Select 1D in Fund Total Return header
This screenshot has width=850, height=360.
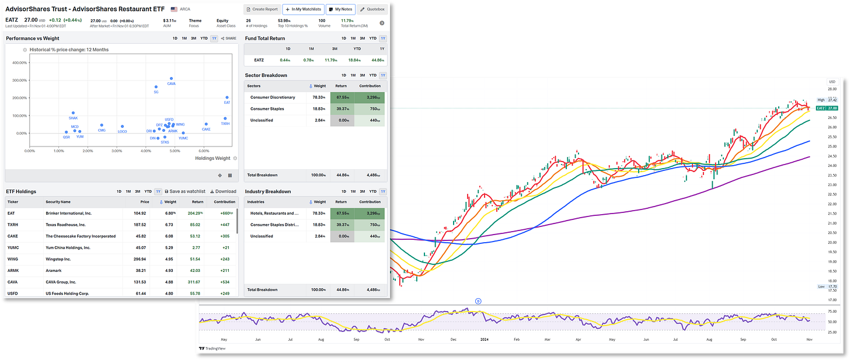click(344, 39)
